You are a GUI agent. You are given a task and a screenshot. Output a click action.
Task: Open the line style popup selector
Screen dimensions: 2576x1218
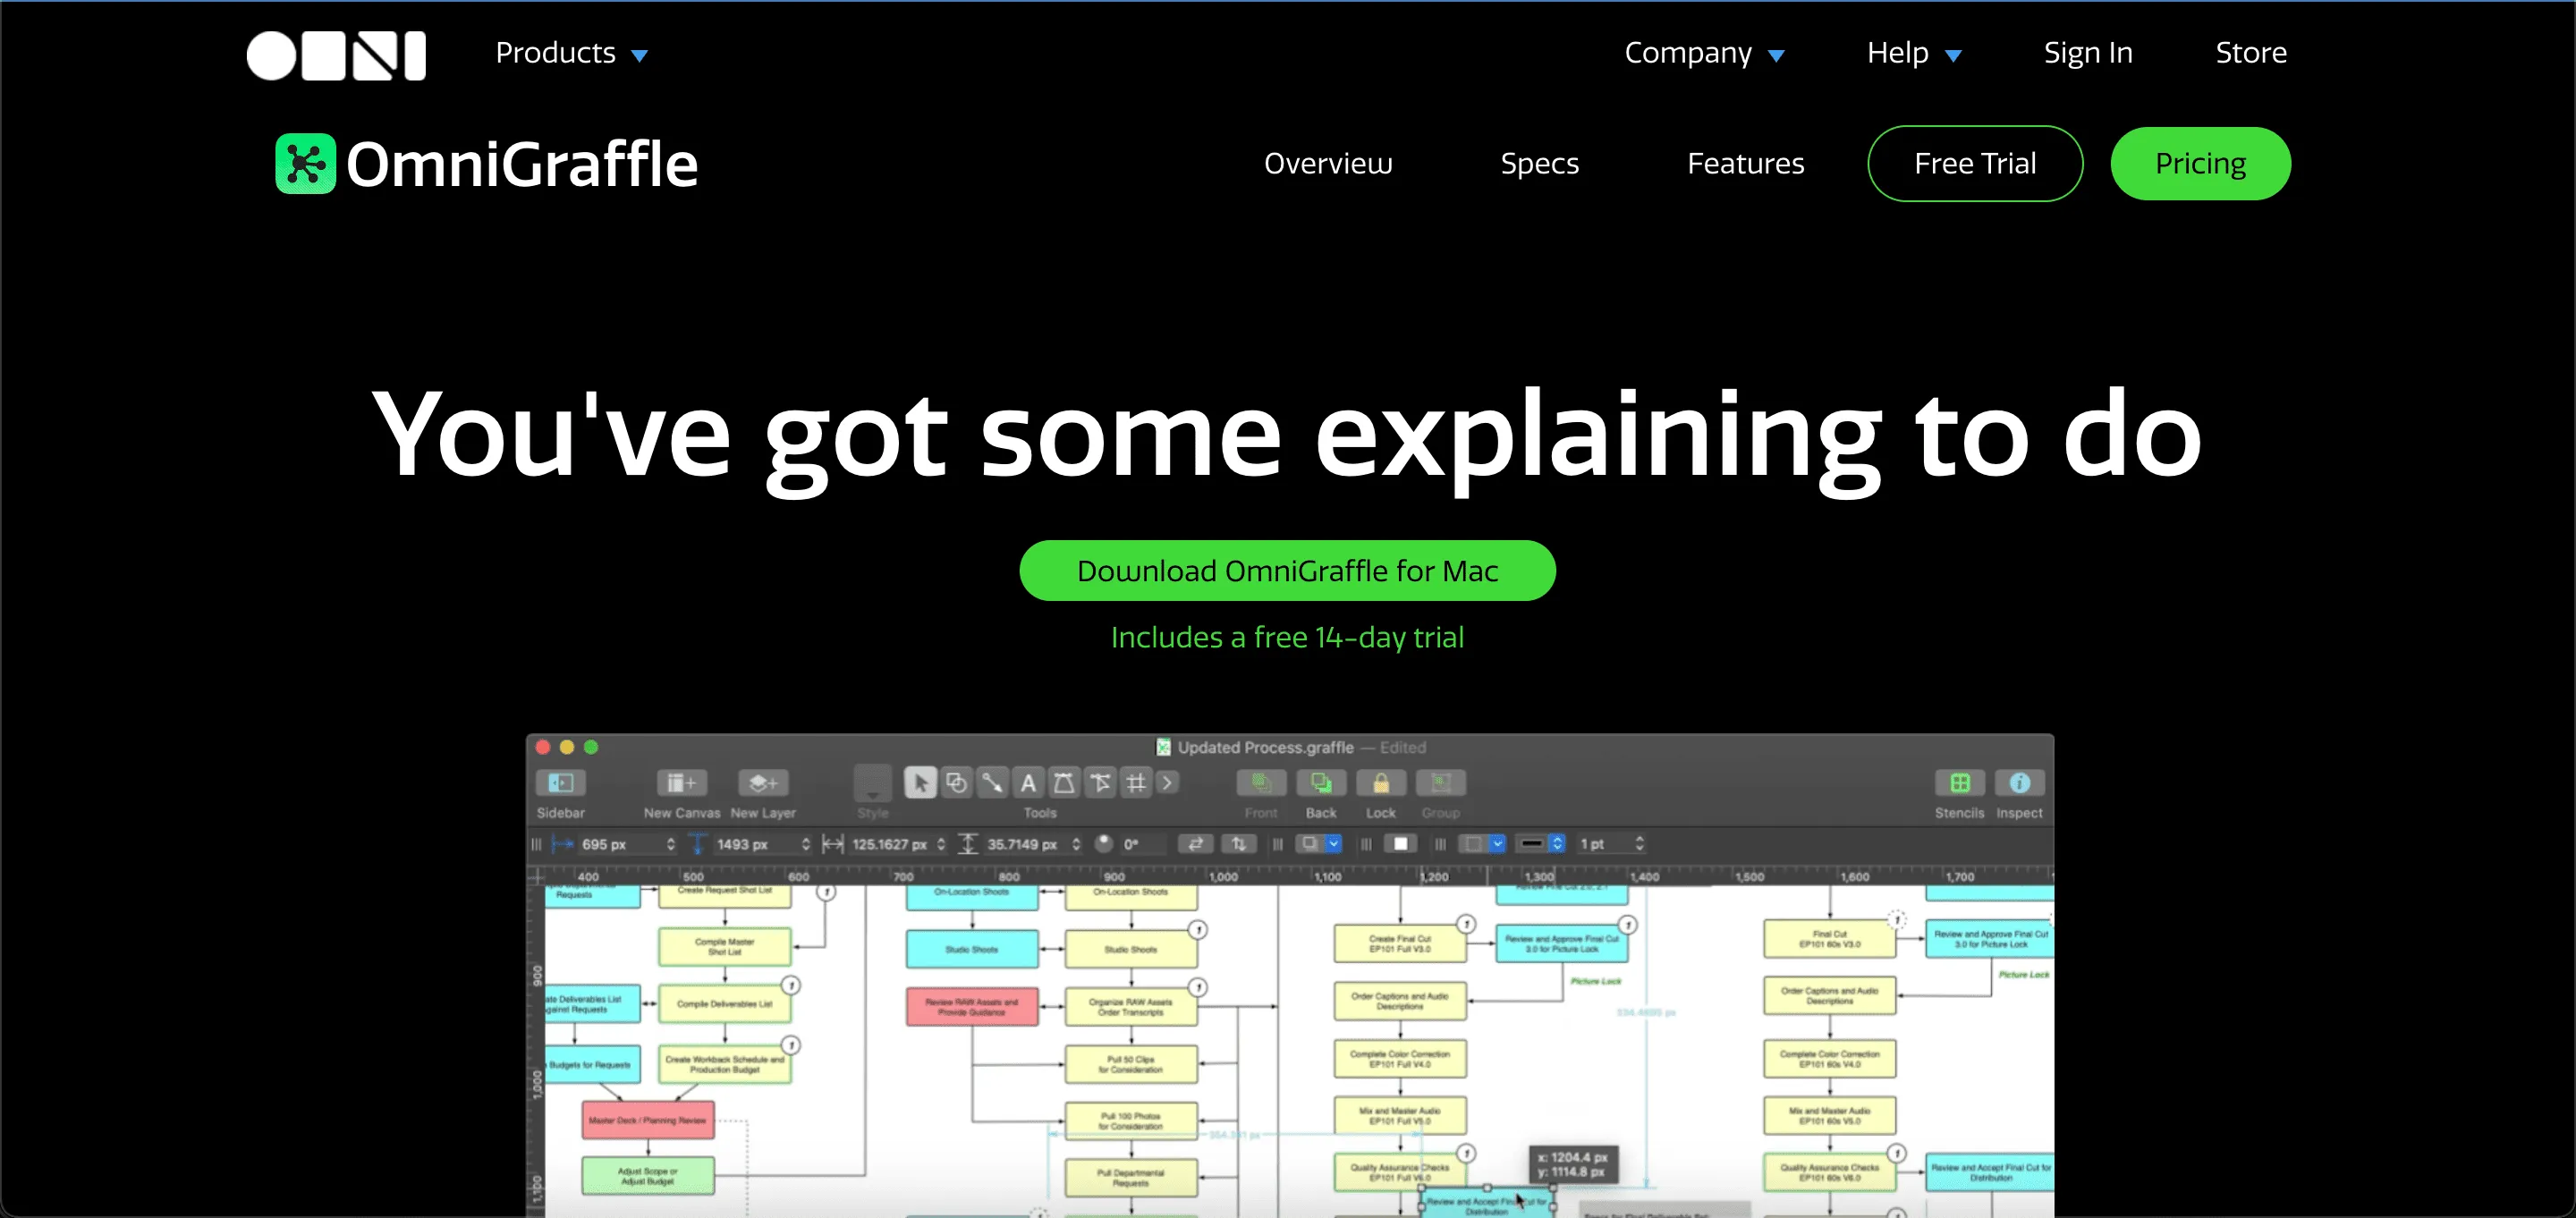coord(1541,843)
